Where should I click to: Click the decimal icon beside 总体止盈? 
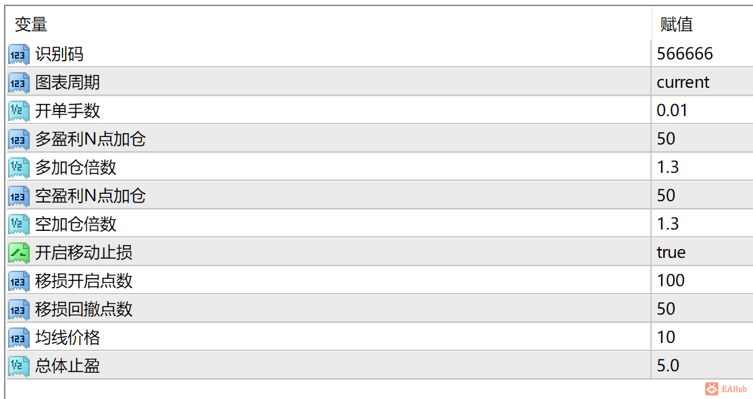coord(19,366)
